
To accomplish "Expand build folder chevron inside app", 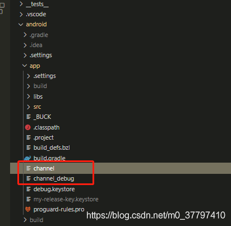I will click(x=29, y=86).
